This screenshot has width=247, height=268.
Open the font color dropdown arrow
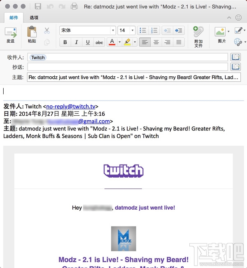[120, 42]
